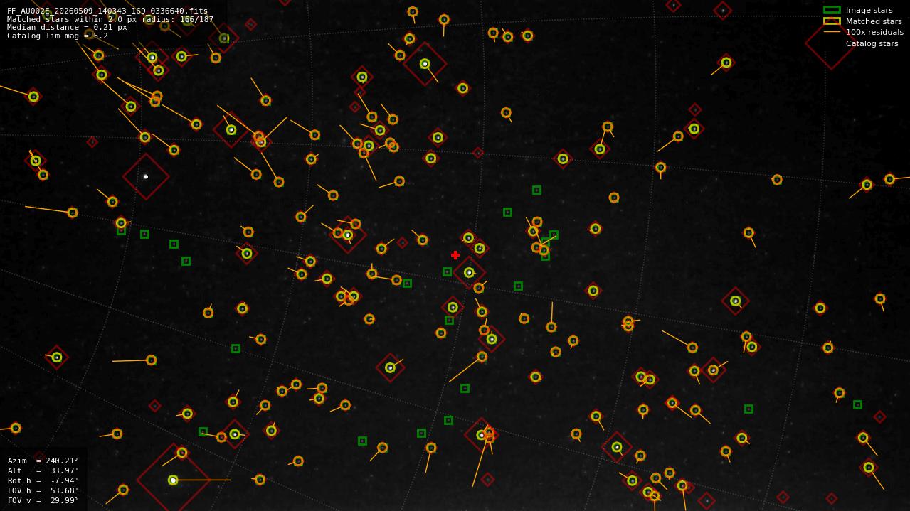Screen dimensions: 910x511
Task: Click the FITS file name header text
Action: click(x=107, y=11)
